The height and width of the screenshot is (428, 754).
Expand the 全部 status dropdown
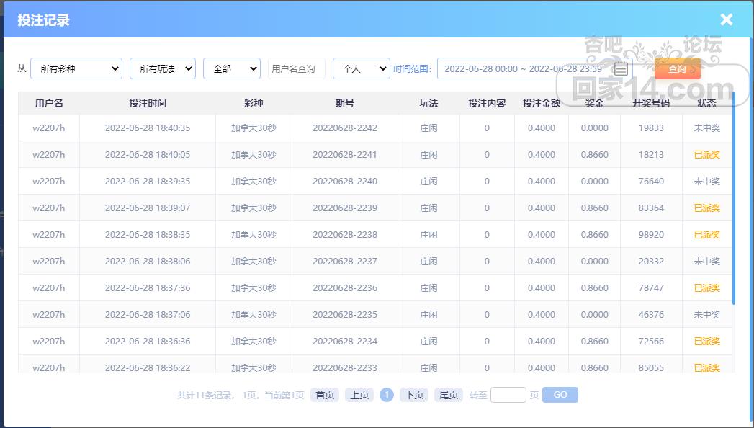pos(232,69)
